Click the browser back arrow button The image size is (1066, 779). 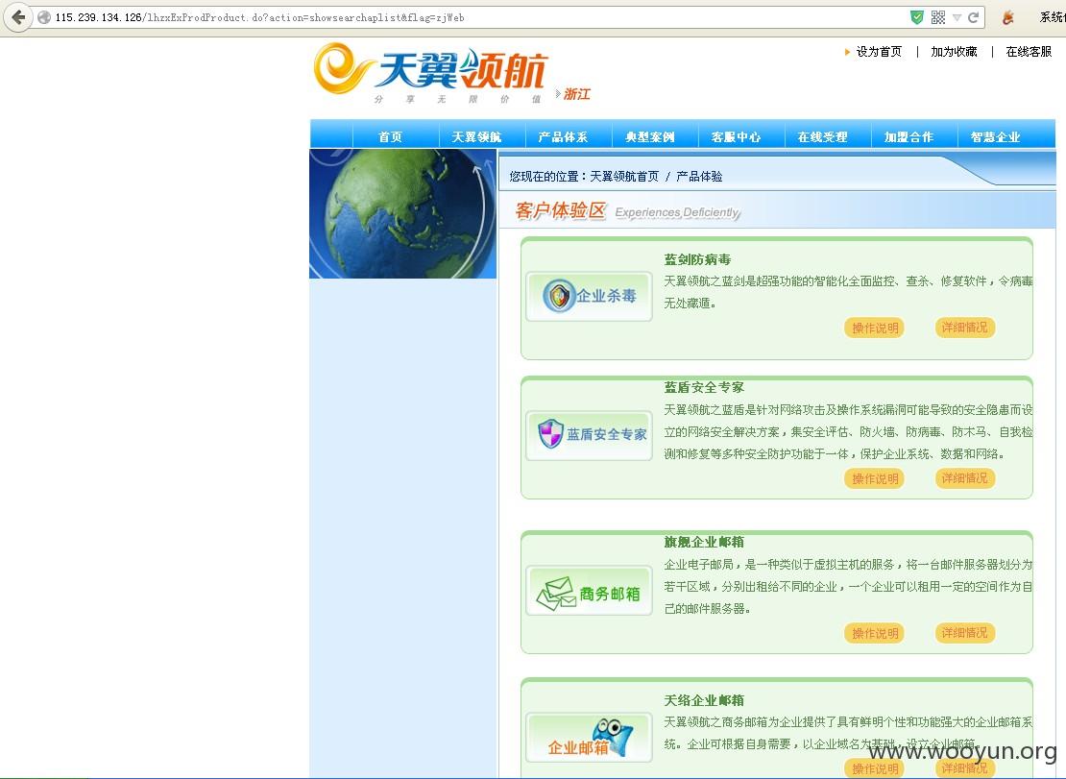click(x=18, y=17)
